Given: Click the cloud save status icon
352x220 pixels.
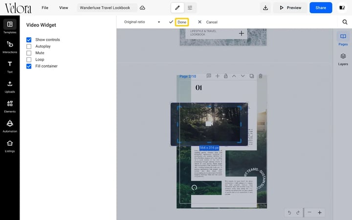Looking at the screenshot, I should [142, 8].
